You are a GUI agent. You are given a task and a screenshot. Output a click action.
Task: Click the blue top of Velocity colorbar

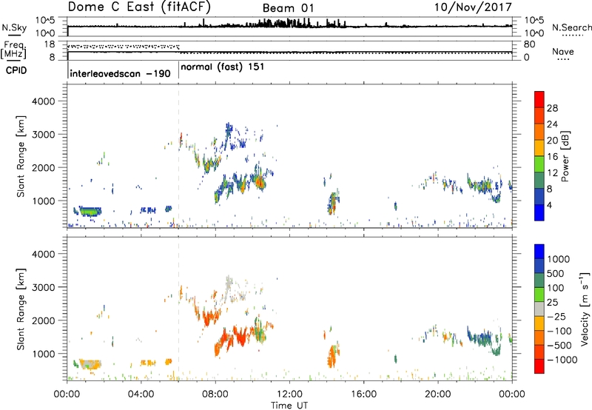[539, 252]
